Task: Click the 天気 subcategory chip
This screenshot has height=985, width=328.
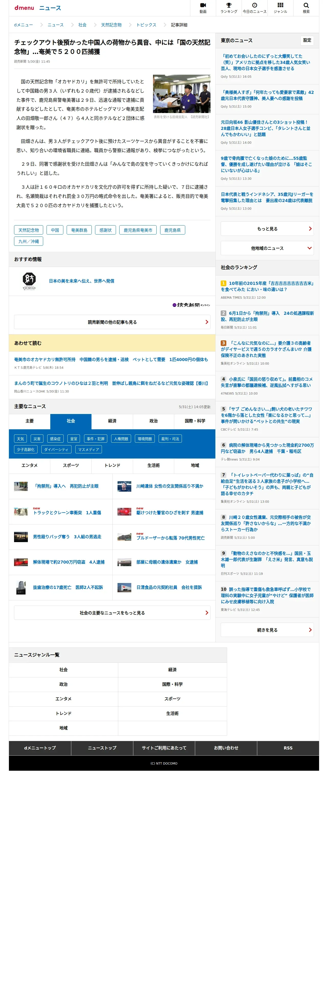Action: (x=20, y=439)
